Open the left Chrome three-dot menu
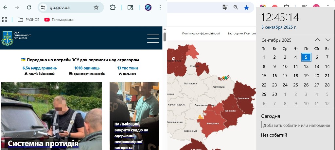This screenshot has width=335, height=150. coord(160,7)
